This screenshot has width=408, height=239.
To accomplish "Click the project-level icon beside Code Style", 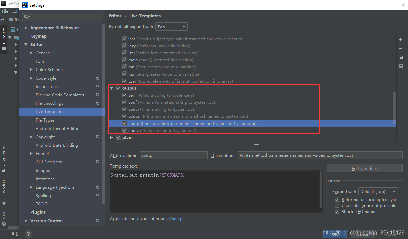I will pyautogui.click(x=98, y=78).
